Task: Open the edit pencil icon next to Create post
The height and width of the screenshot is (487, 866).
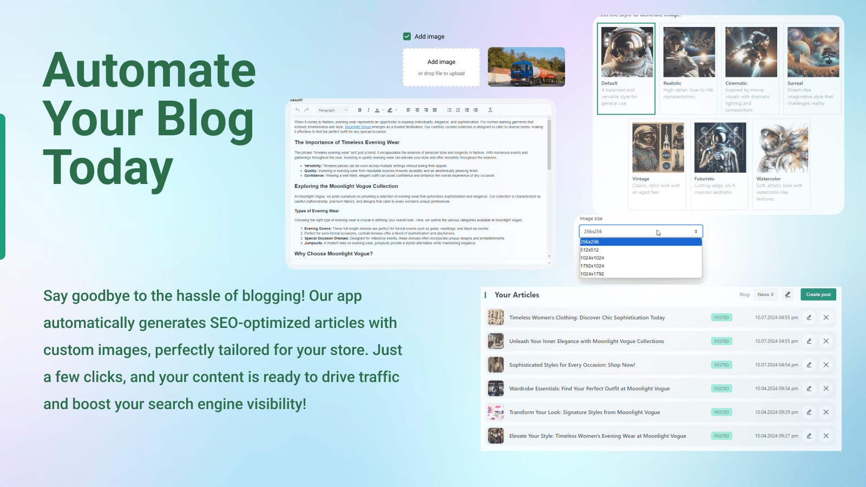Action: (x=788, y=294)
